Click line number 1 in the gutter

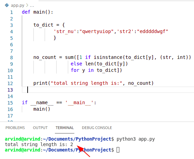[x=12, y=12]
